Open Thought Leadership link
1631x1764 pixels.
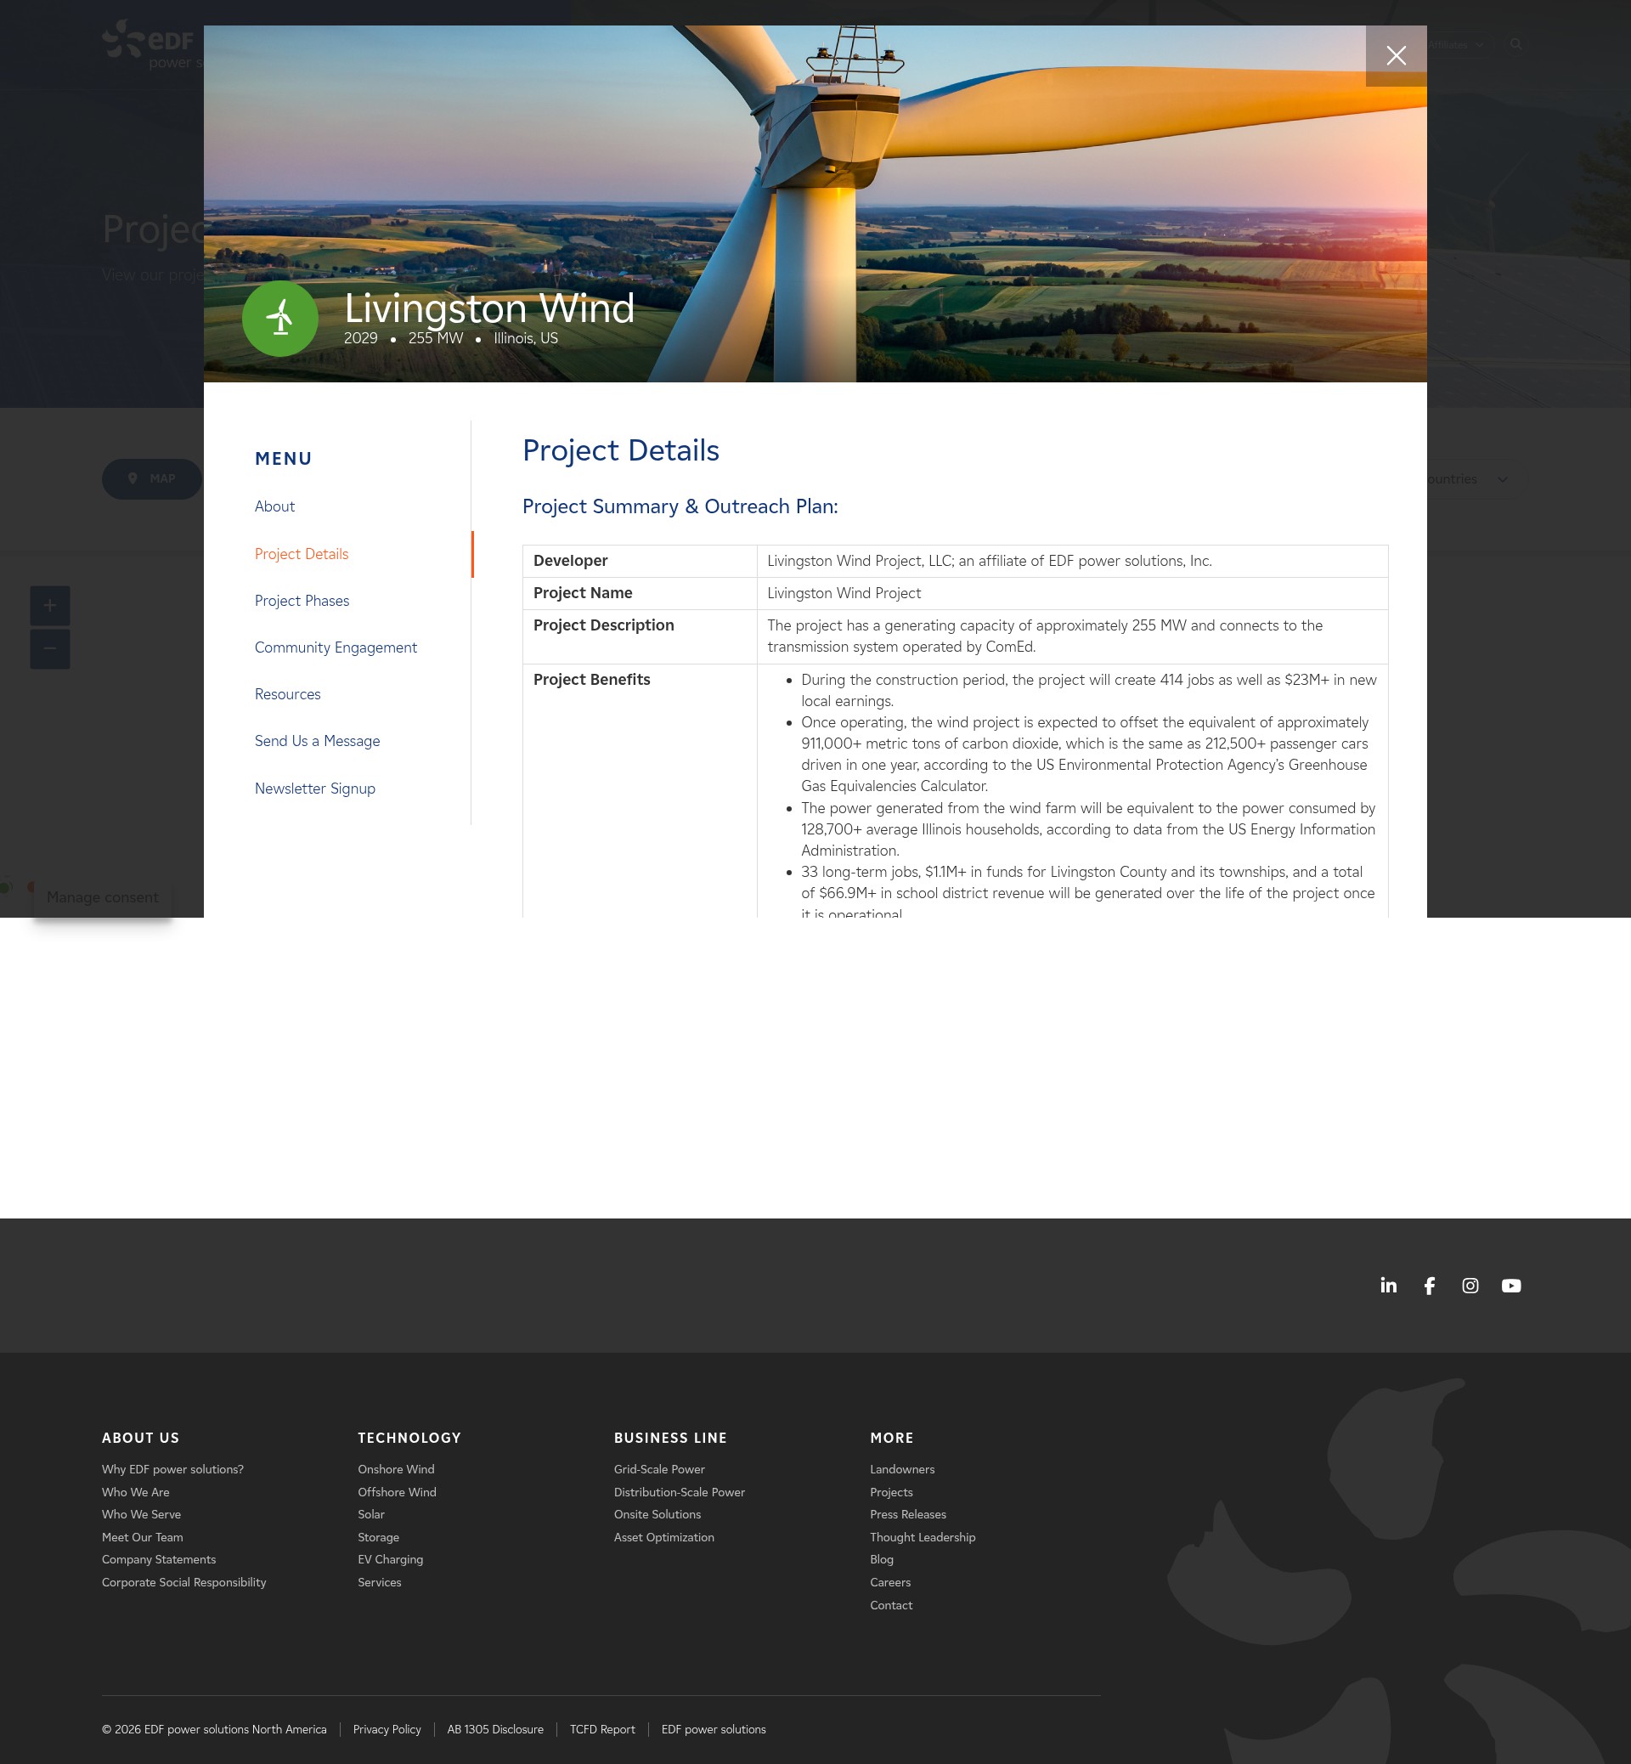[923, 1537]
